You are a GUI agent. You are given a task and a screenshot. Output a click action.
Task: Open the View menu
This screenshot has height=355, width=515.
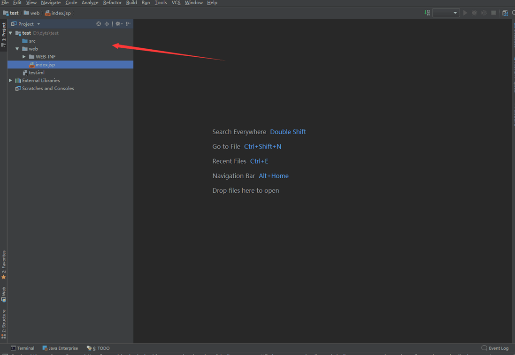(x=31, y=3)
